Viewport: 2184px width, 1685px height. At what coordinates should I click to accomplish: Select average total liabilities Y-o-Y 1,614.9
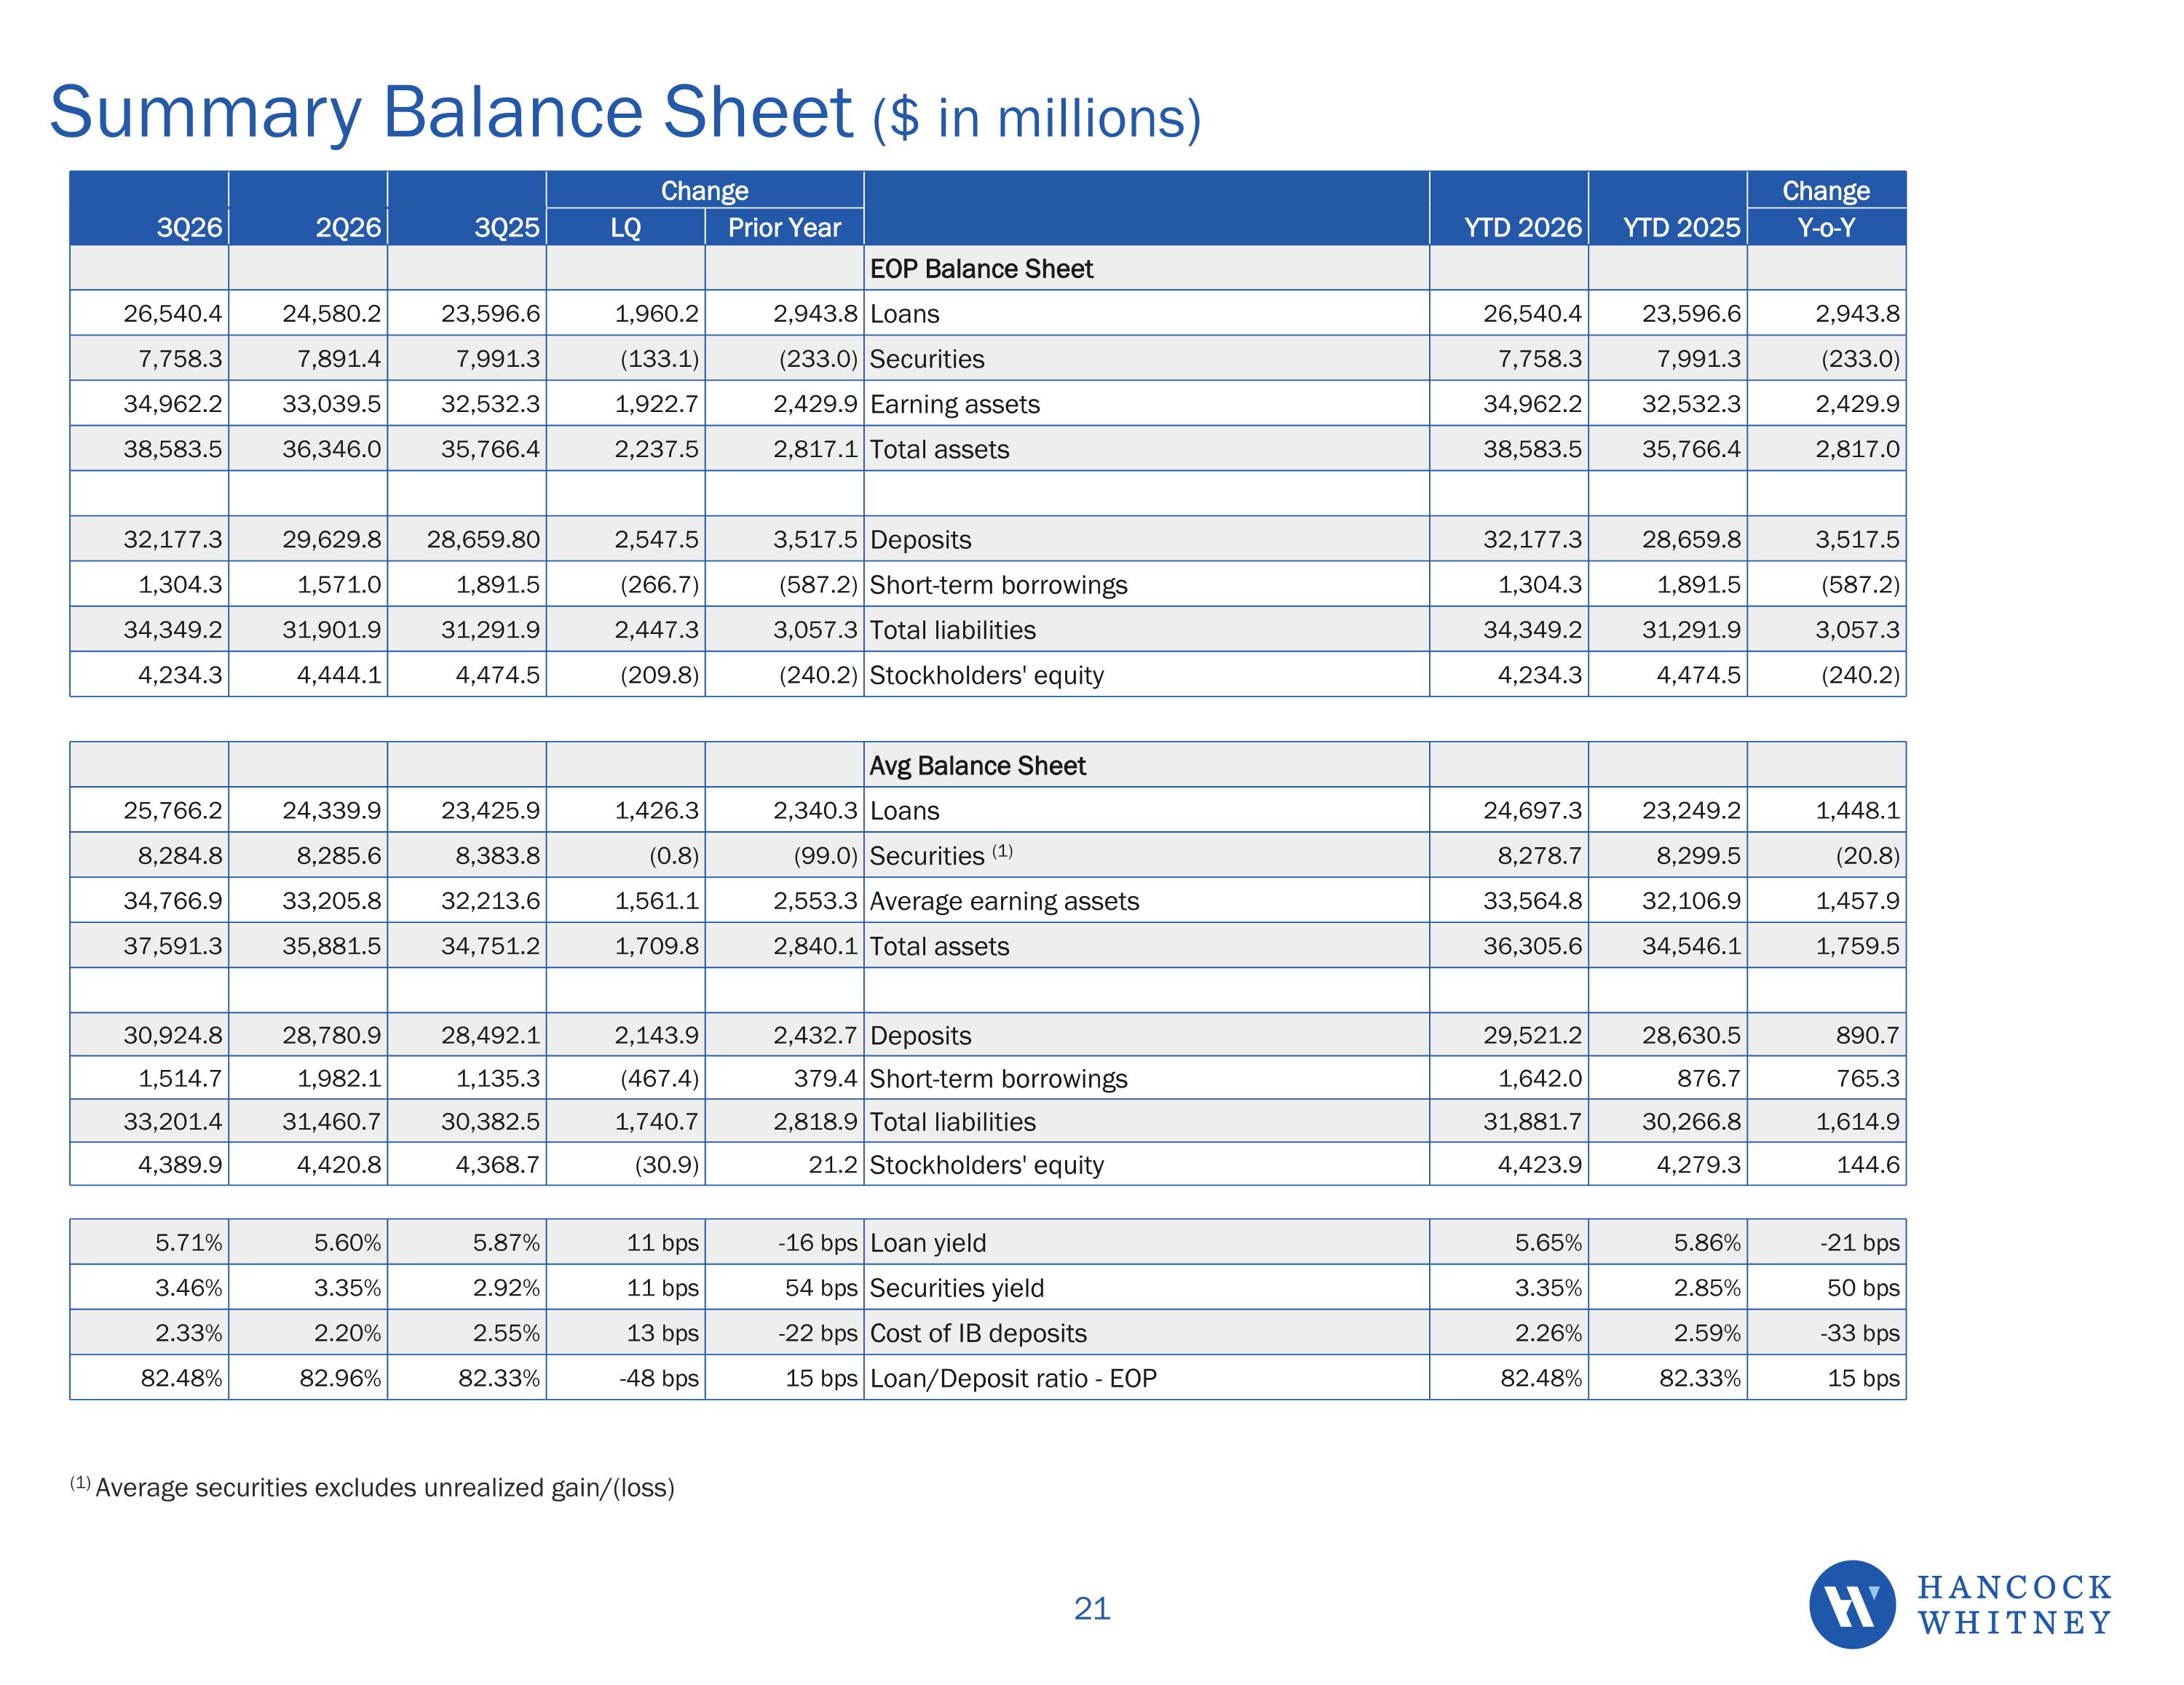click(1857, 1121)
